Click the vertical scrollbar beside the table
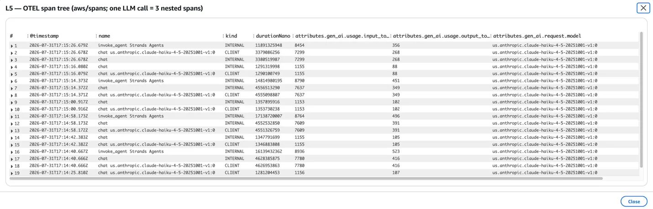Viewport: 653px width, 209px height. pyautogui.click(x=641, y=99)
